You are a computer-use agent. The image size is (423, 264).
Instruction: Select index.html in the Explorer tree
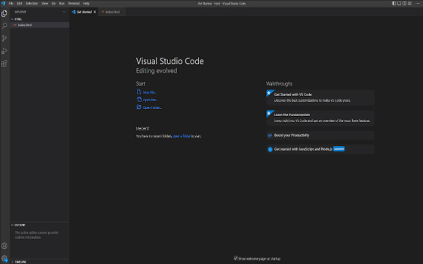coord(40,25)
